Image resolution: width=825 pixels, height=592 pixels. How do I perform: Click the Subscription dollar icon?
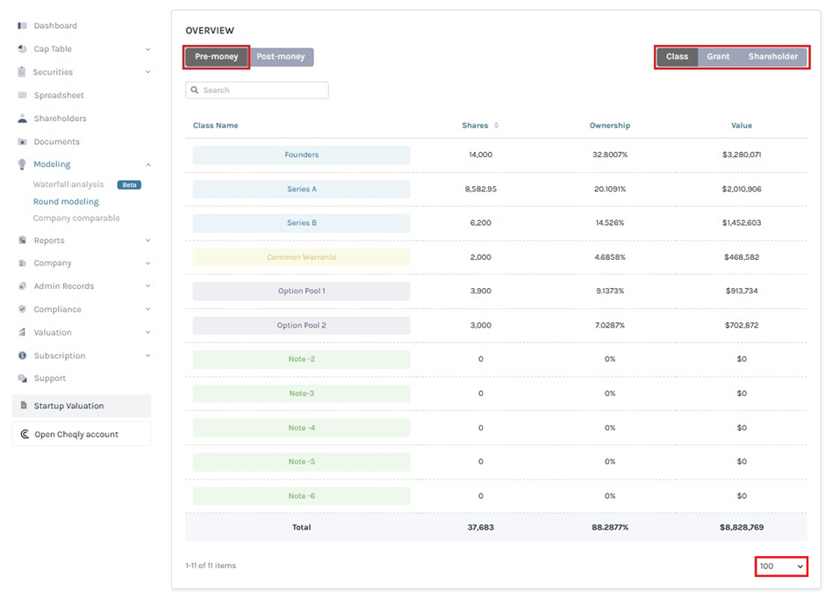(x=22, y=356)
